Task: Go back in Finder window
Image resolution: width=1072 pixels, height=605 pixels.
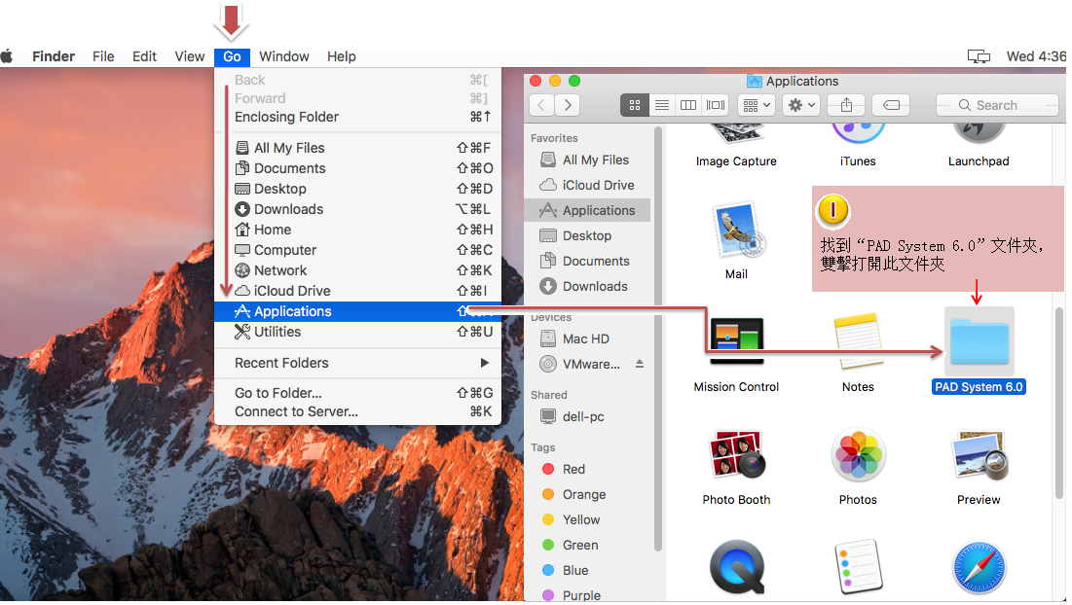Action: coord(541,105)
